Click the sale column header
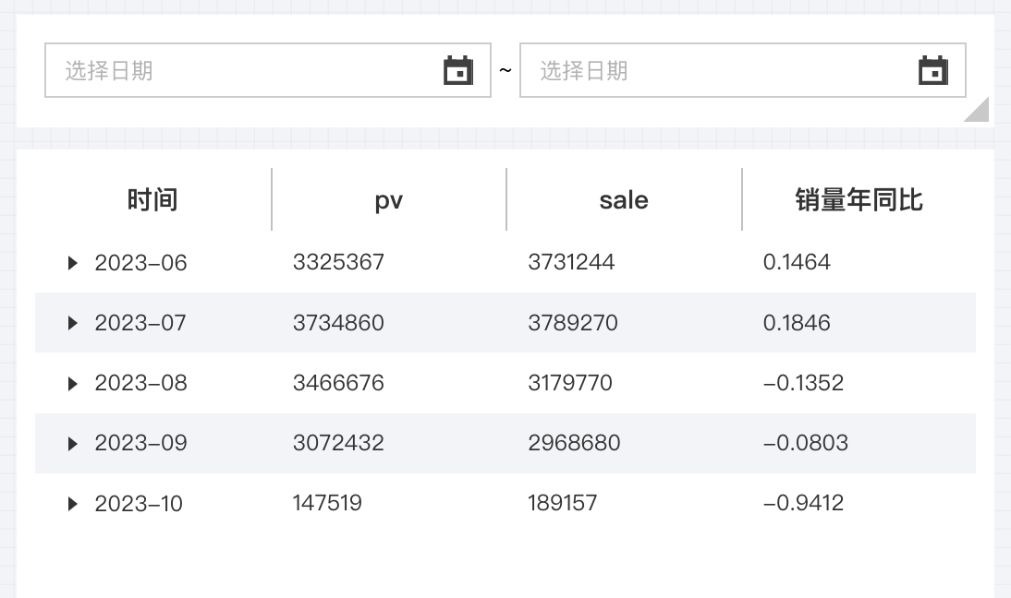1011x598 pixels. coord(624,199)
